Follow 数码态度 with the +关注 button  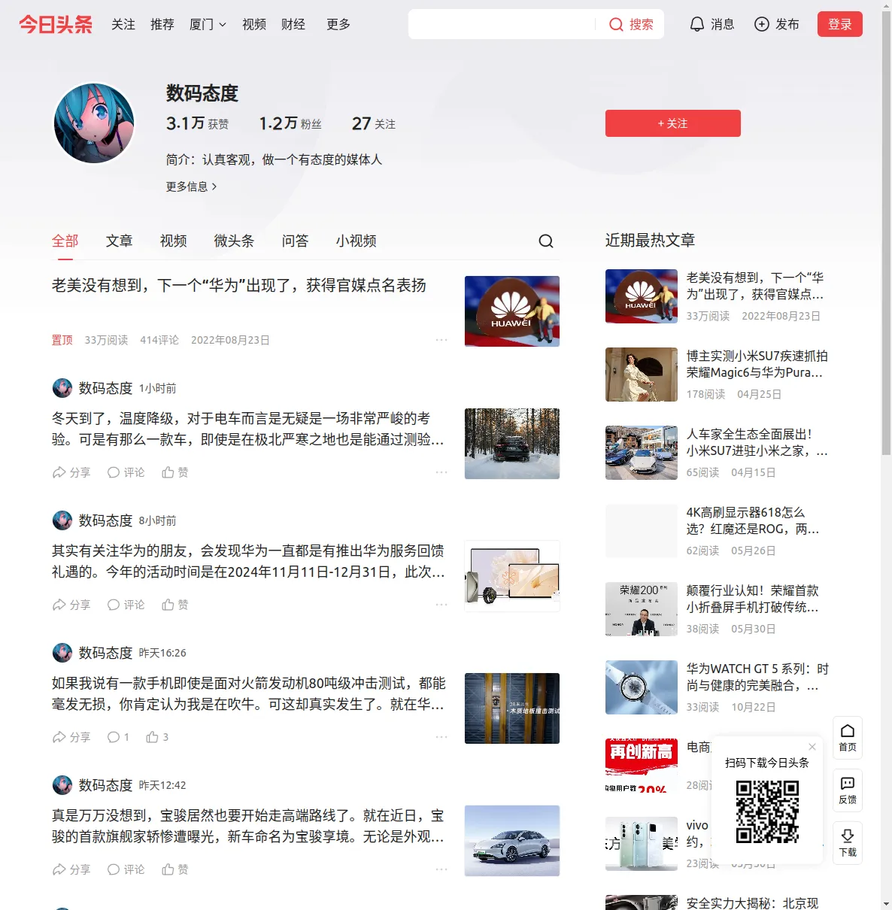[673, 123]
